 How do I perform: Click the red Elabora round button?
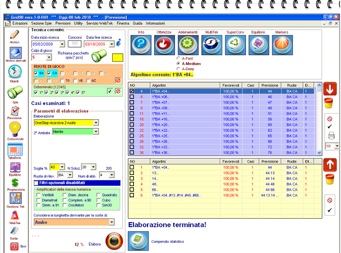coord(114,241)
